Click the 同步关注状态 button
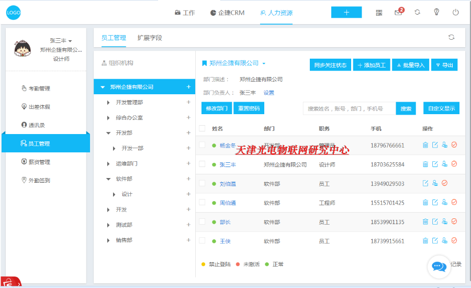Image resolution: width=471 pixels, height=288 pixels. pos(330,65)
